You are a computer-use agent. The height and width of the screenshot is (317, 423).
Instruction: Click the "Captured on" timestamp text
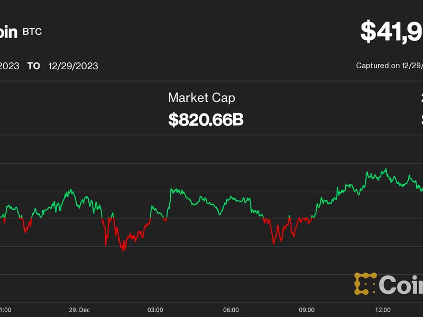click(389, 66)
